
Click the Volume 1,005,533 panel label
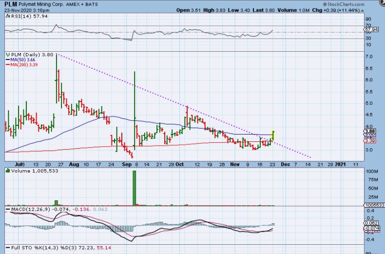click(35, 171)
